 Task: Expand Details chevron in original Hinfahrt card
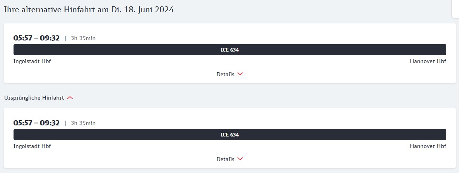coord(240,159)
